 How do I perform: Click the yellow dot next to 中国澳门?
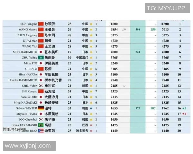point(91,58)
